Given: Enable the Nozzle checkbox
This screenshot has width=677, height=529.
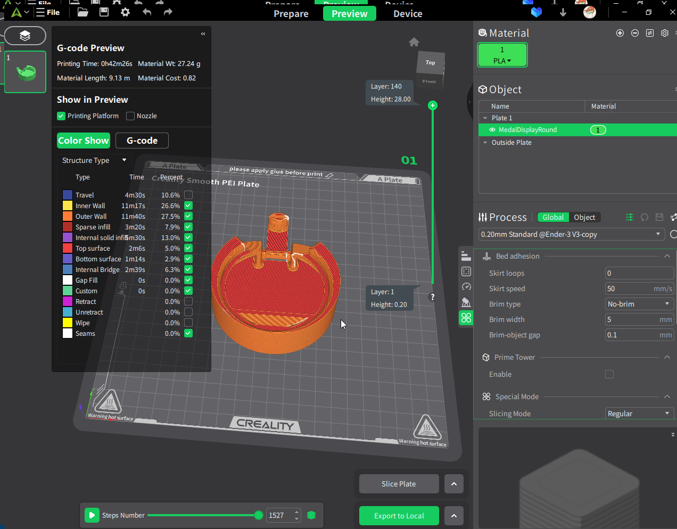Looking at the screenshot, I should click(x=130, y=116).
